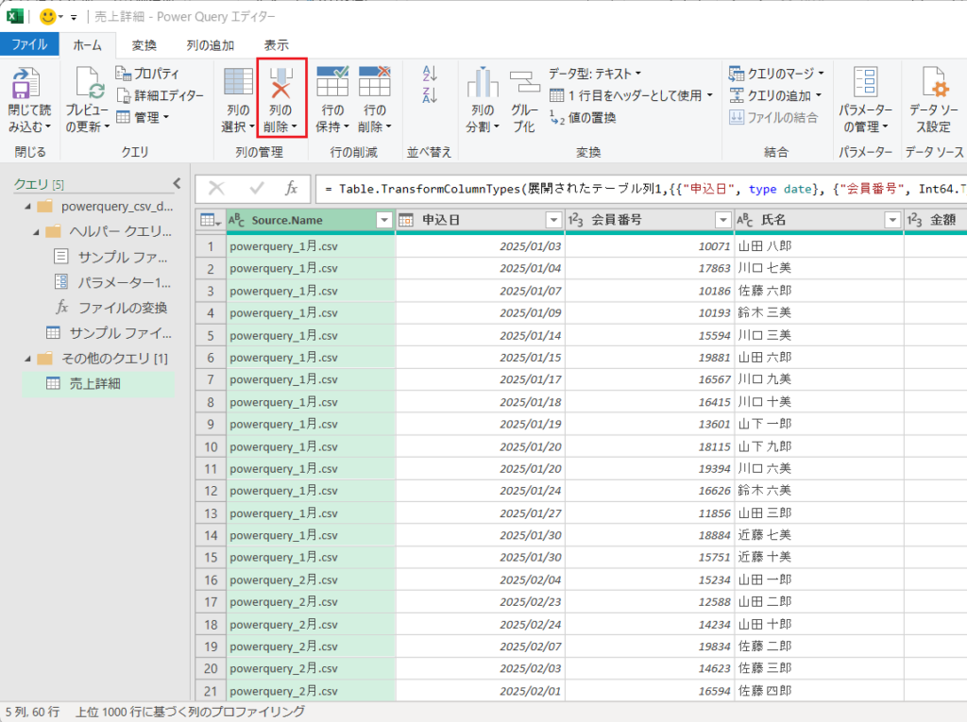Switch to the 変換 ribbon tab
Screen dimensions: 967x722
144,43
